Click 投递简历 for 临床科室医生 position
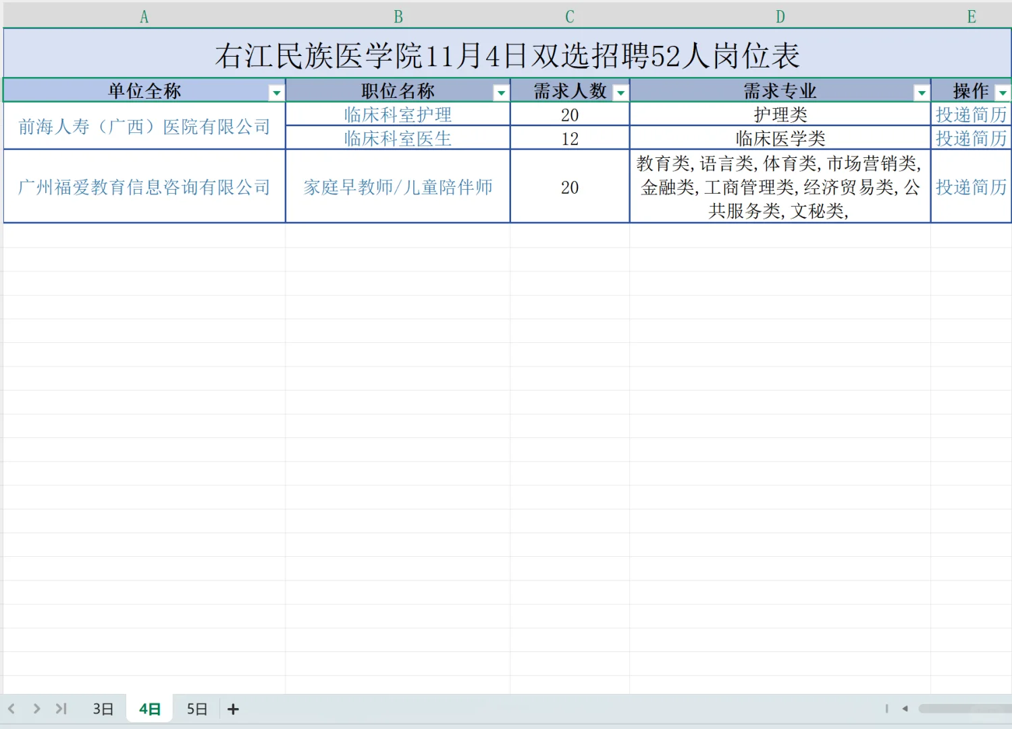The width and height of the screenshot is (1012, 729). 970,138
